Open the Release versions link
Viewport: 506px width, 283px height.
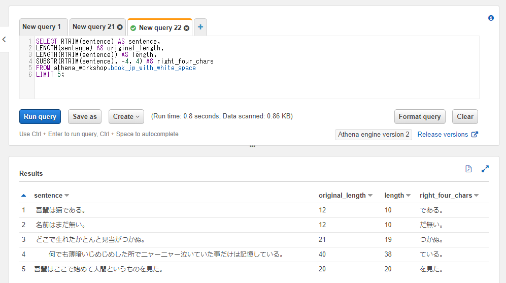[x=443, y=135]
